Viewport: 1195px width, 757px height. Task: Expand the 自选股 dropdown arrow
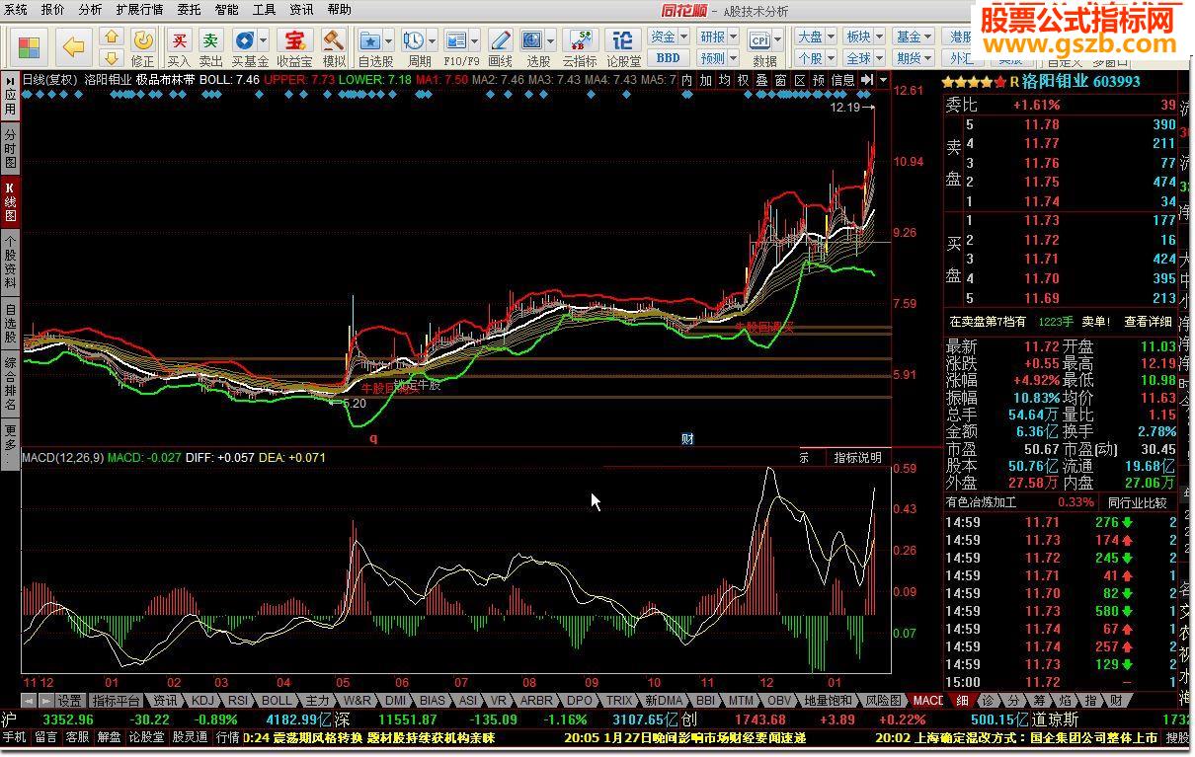389,40
